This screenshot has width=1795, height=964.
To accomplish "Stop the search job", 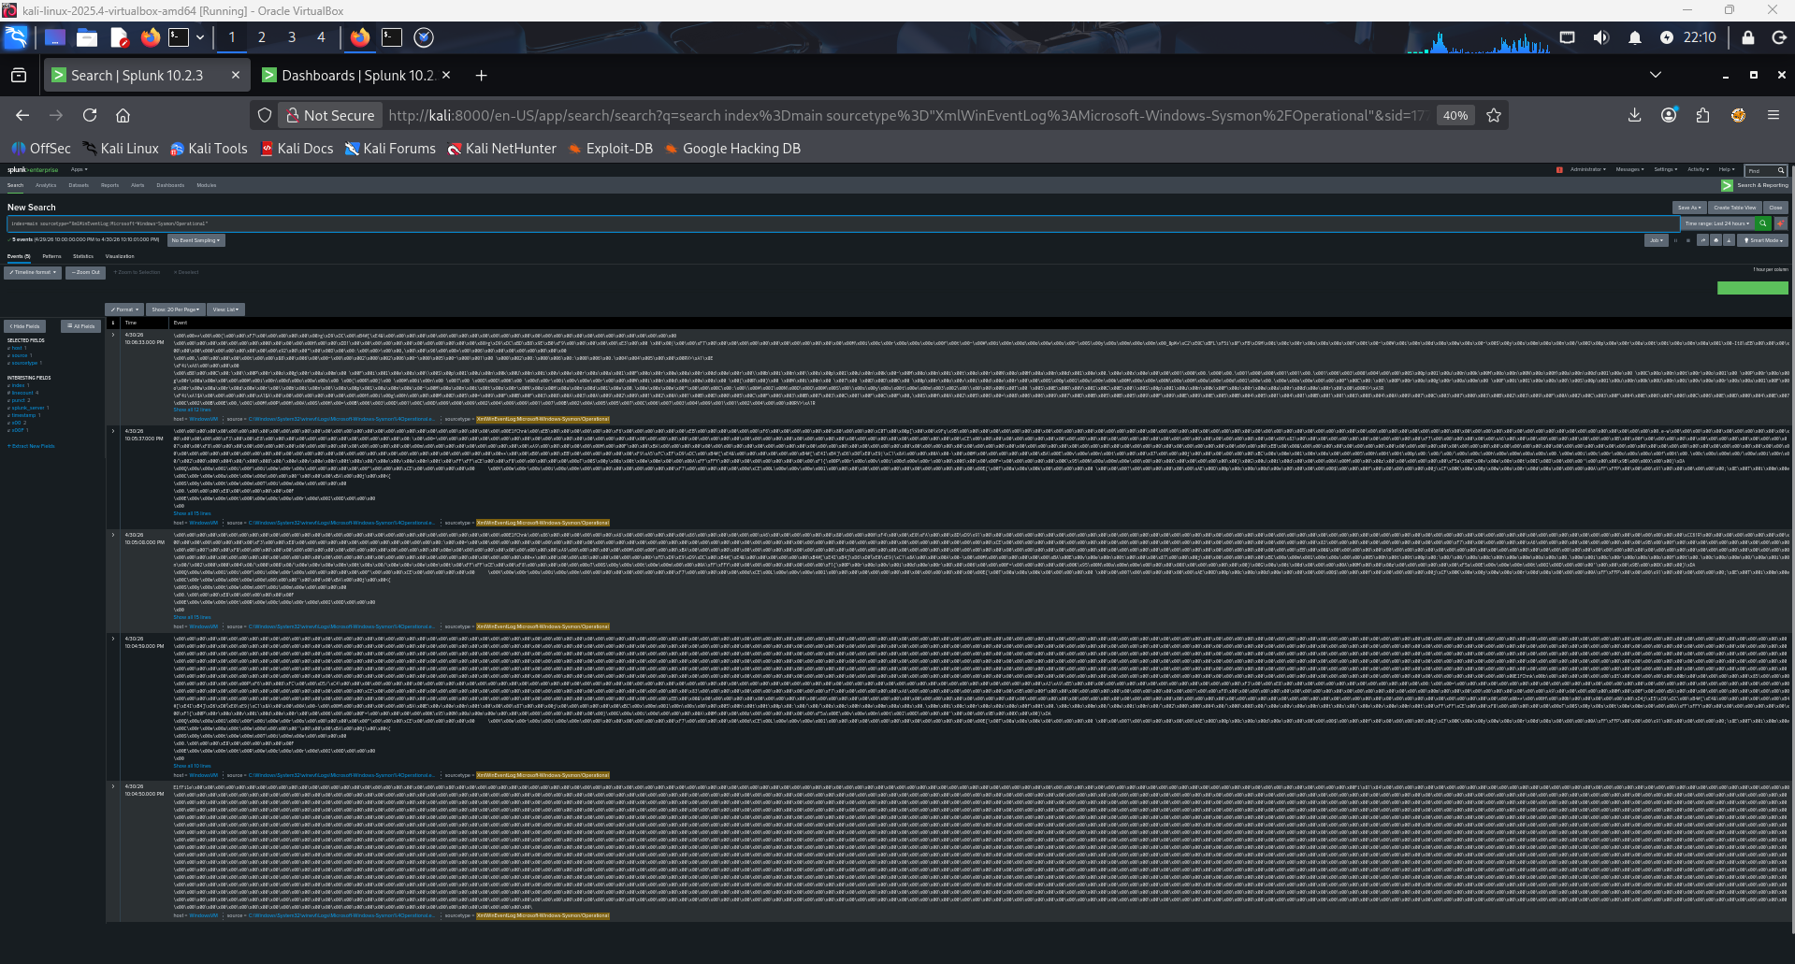I will click(x=1688, y=240).
